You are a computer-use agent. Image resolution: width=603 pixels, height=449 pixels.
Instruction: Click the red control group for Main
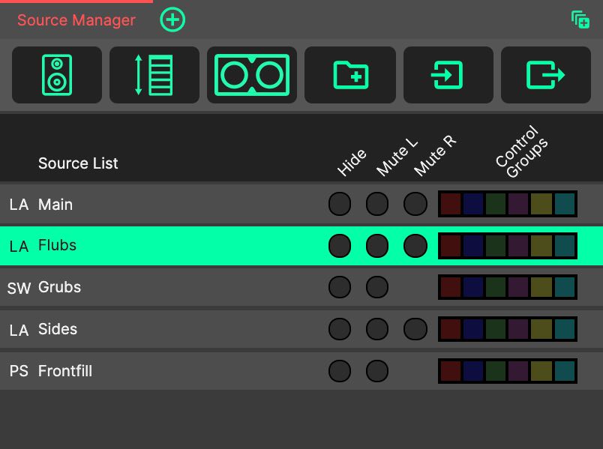pos(451,204)
